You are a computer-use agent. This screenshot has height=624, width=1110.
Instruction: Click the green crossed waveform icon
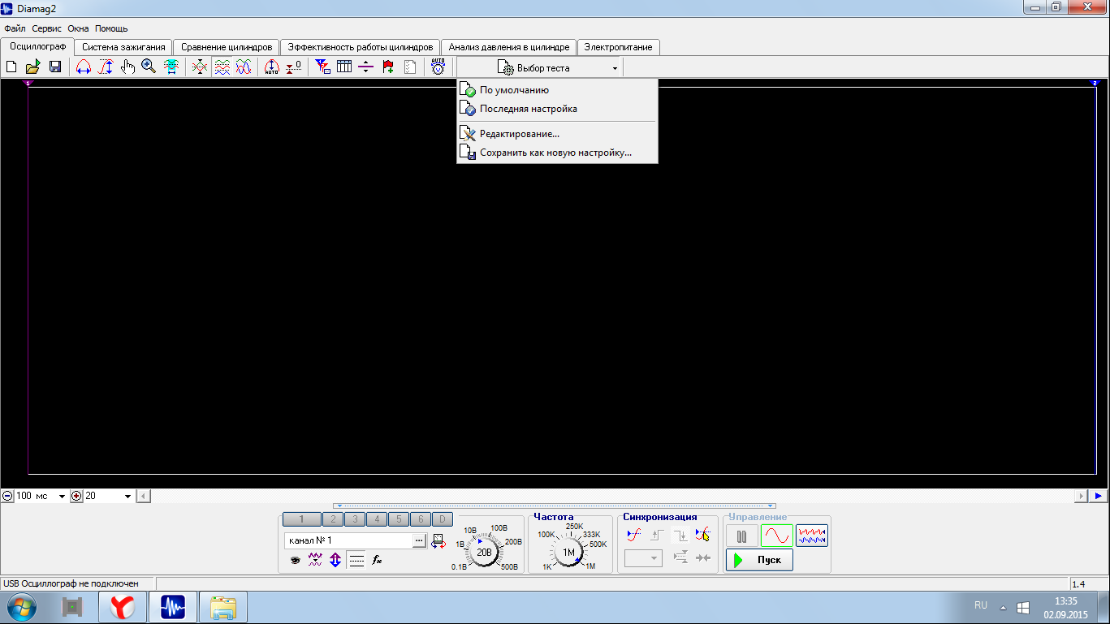[x=200, y=67]
